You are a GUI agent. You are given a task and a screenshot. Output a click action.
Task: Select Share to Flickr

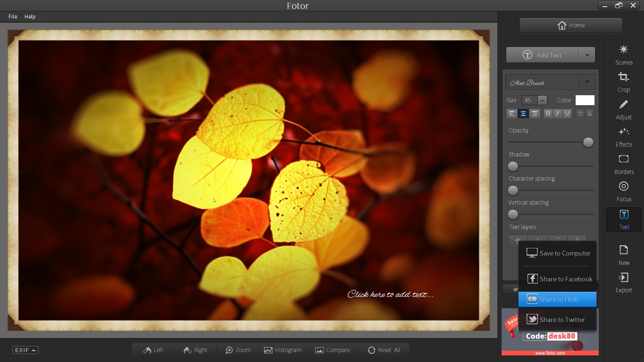click(558, 299)
